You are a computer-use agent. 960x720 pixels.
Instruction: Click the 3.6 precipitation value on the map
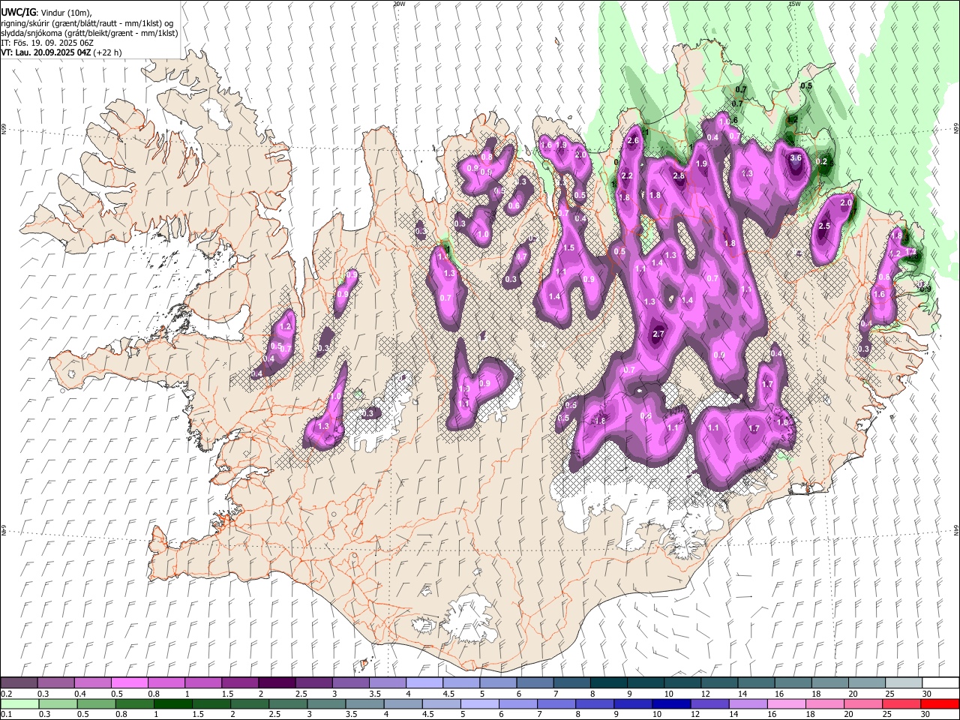[x=796, y=158]
